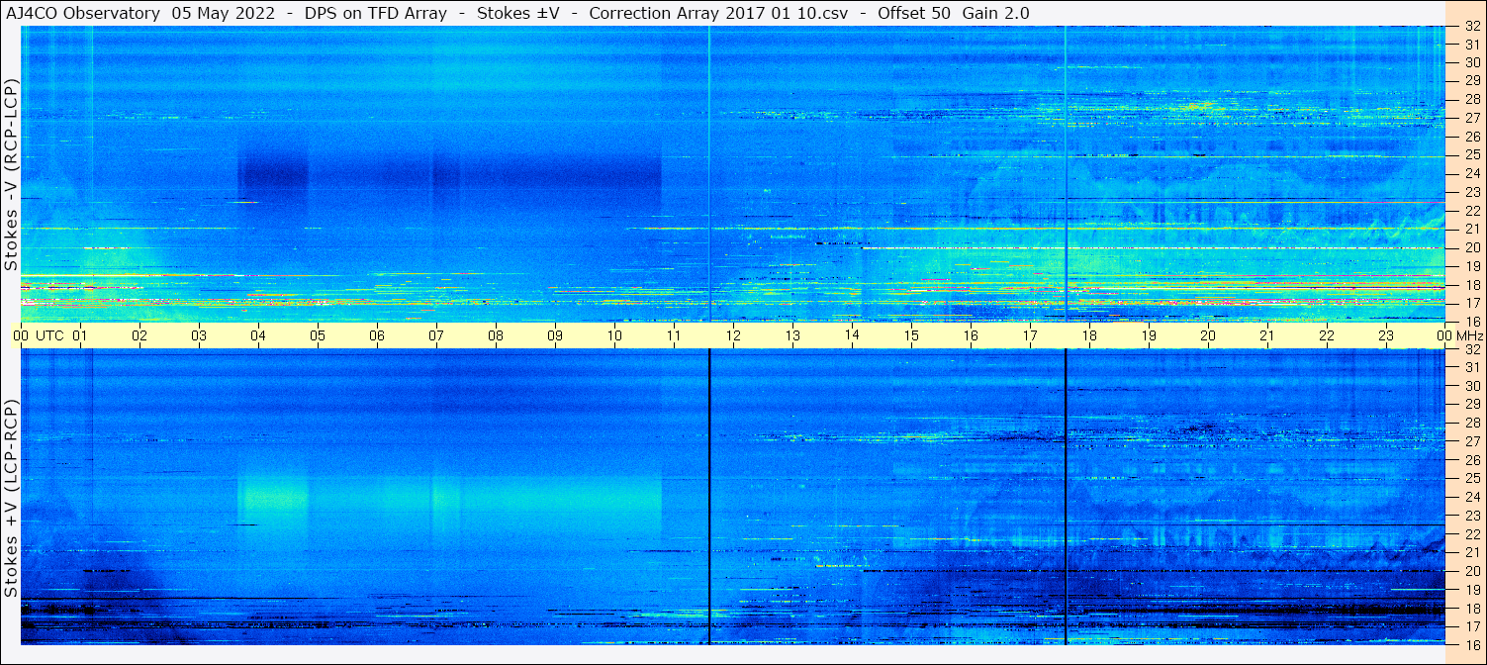Select the 23 hour tick on time axis
Screen dimensions: 1487x665
coord(1386,335)
